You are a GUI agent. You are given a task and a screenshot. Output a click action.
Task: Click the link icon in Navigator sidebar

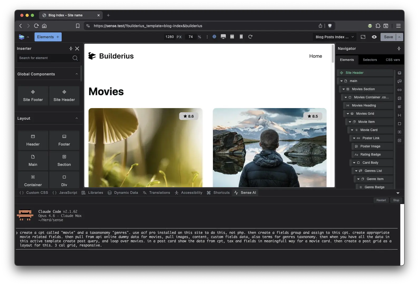pos(399,90)
